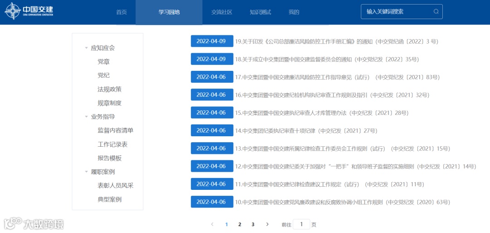Click the 2022-04-06 date badge of item 12
Image resolution: width=490 pixels, height=233 pixels.
(x=212, y=166)
